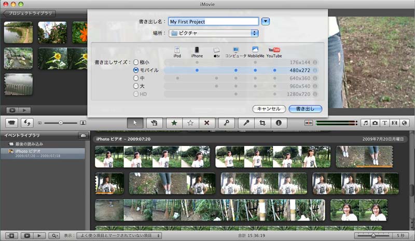Open the camera import window icon
Viewport: 415px width, 241px height.
(x=11, y=123)
